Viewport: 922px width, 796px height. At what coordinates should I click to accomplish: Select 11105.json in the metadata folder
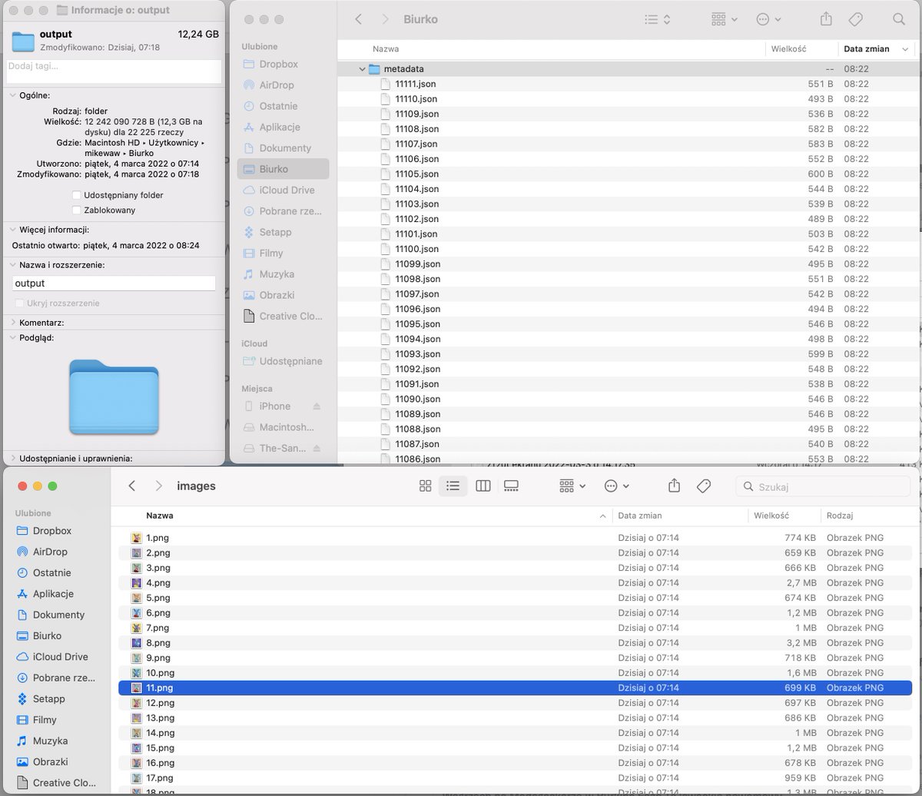pyautogui.click(x=628, y=174)
